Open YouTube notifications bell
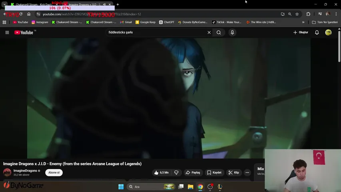Viewport: 341px width, 192px height. point(317,32)
